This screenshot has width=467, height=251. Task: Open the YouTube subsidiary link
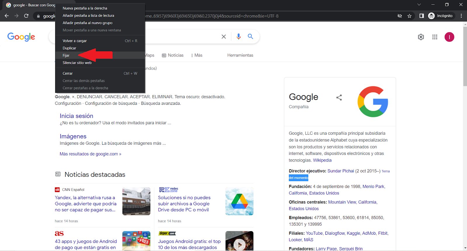pyautogui.click(x=314, y=233)
